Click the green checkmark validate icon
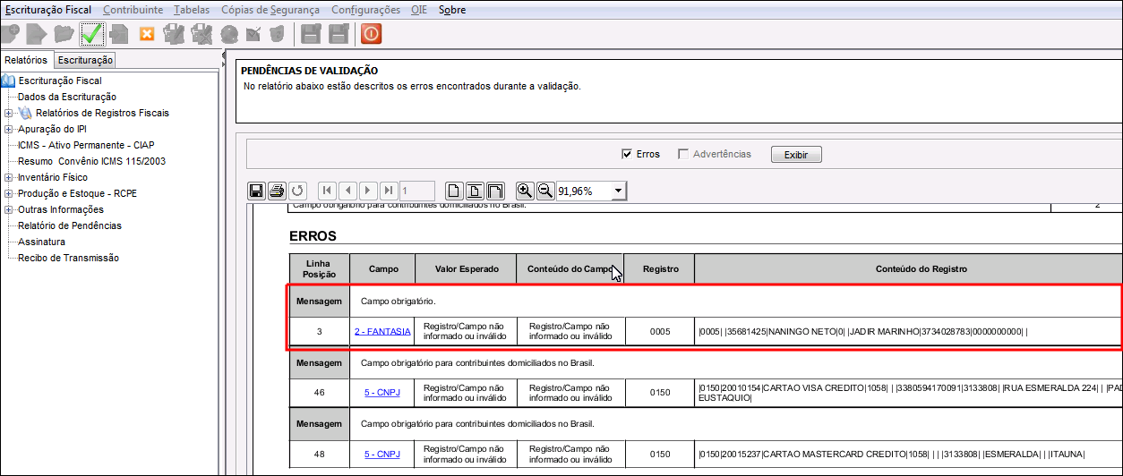 click(92, 34)
